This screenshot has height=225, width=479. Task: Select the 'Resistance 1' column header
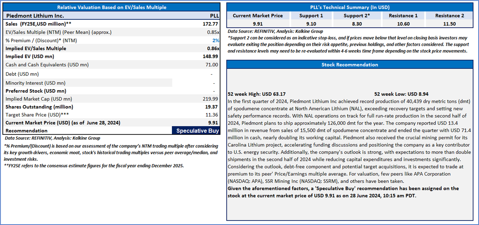click(403, 16)
